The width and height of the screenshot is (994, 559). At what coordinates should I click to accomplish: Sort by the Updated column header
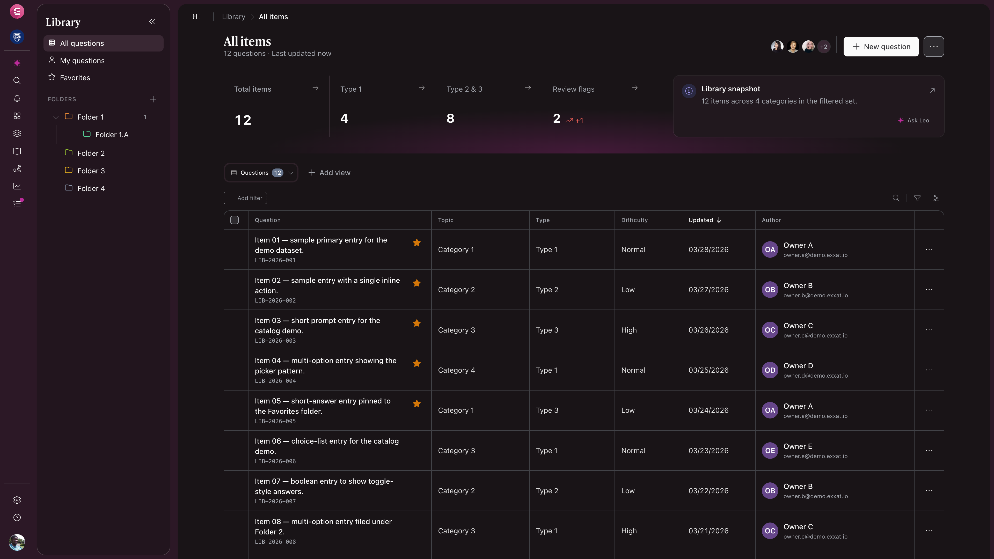click(x=705, y=220)
